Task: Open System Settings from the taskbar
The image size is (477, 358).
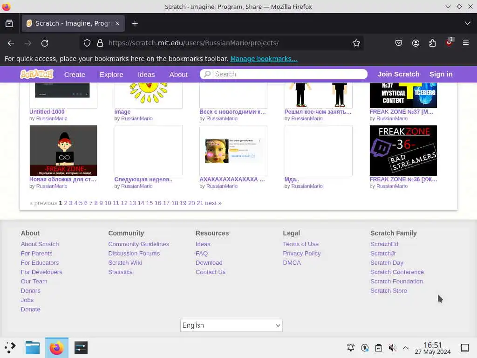Action: (x=81, y=348)
